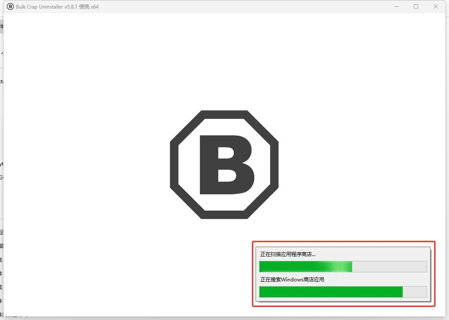The image size is (449, 320).
Task: Click the 正在扫描应用程序商店 progress bar
Action: tap(343, 266)
